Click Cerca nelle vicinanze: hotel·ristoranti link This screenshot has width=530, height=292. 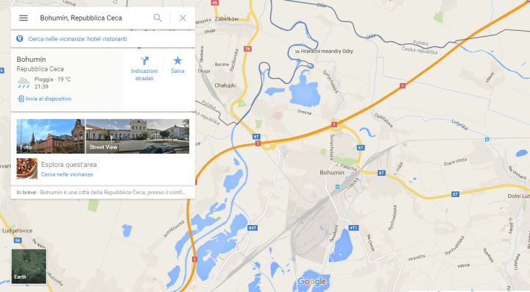click(78, 39)
